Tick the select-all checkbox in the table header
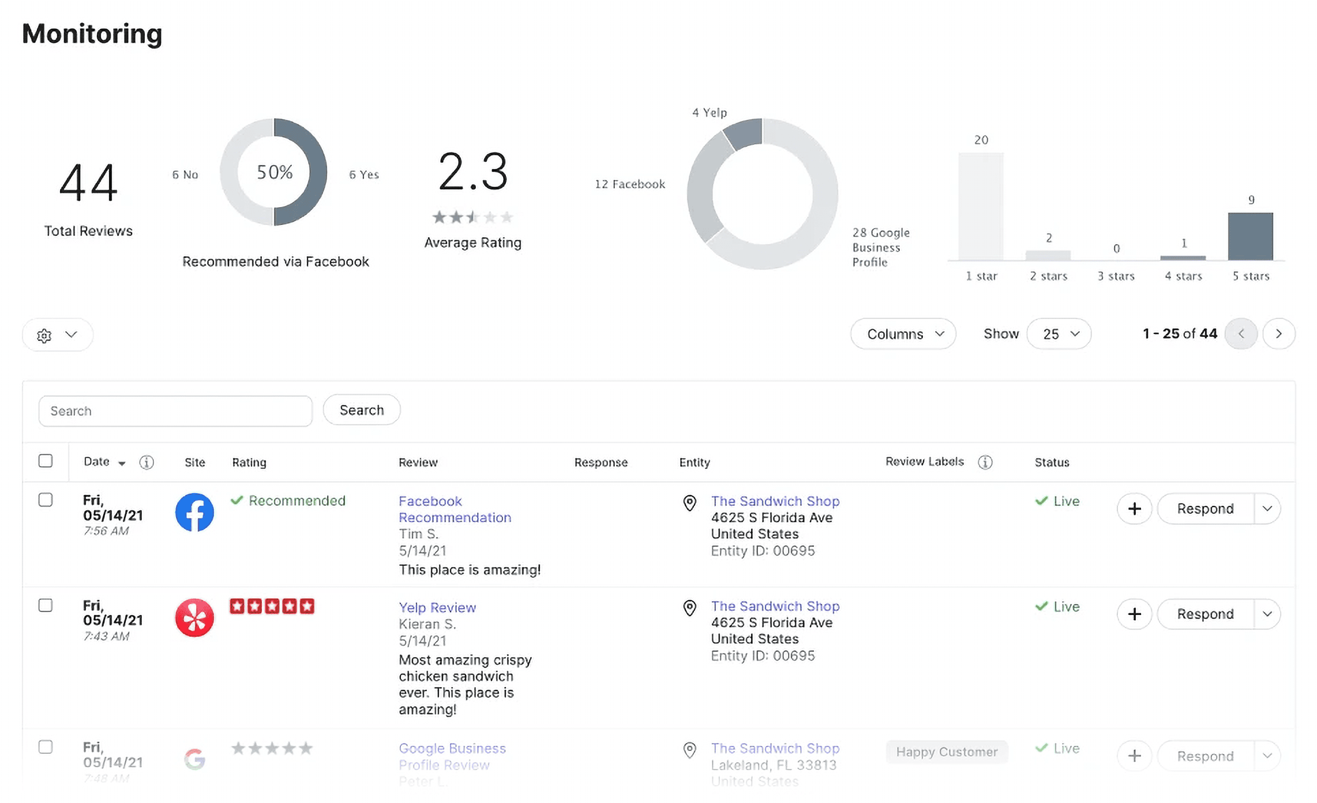This screenshot has height=803, width=1317. 45,461
